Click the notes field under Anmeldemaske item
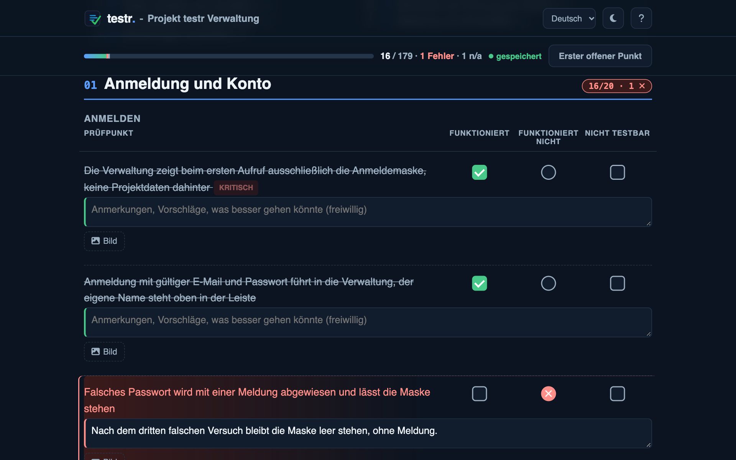 tap(368, 212)
